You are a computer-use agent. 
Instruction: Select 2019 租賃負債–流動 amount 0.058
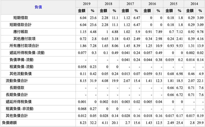coord(82,67)
